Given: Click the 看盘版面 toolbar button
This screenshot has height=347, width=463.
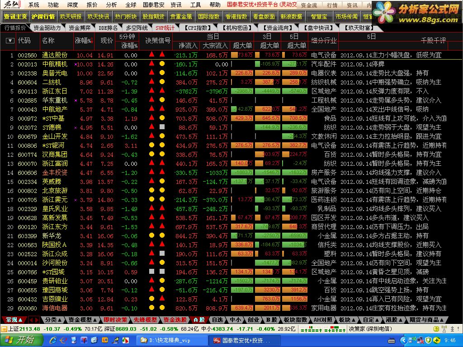Looking at the screenshot, I should (264, 17).
